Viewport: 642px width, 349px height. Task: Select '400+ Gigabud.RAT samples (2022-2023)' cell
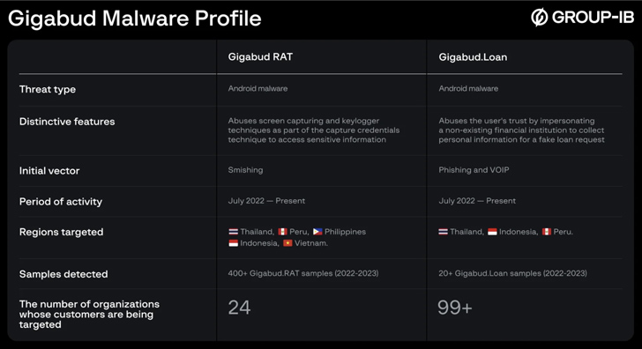click(x=303, y=273)
